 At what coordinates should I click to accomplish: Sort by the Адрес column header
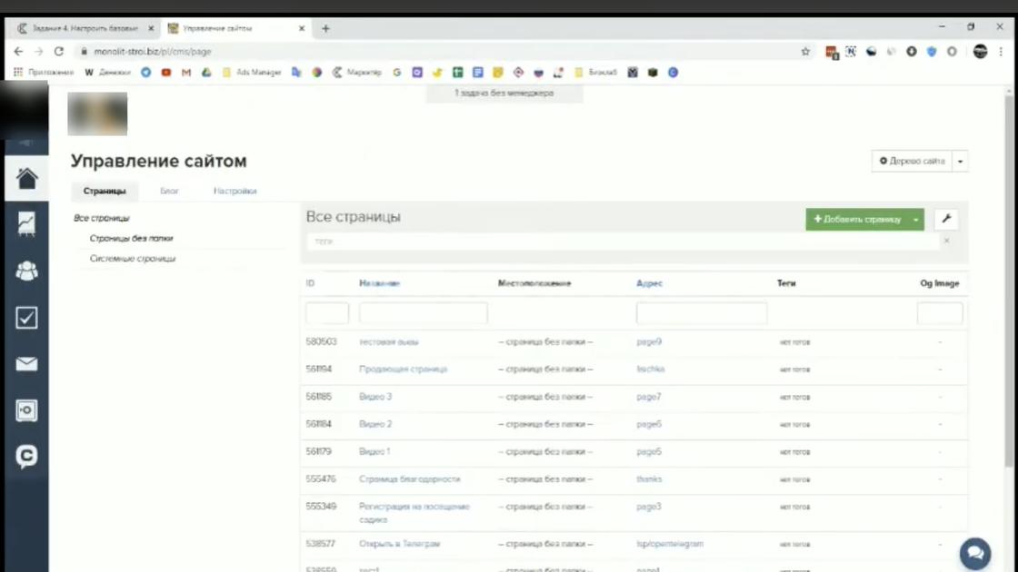point(649,283)
